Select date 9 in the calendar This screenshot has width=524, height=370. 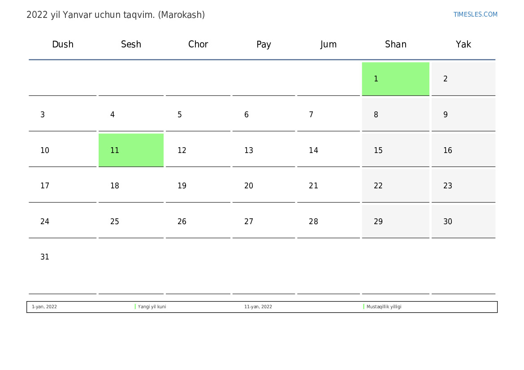pos(463,115)
